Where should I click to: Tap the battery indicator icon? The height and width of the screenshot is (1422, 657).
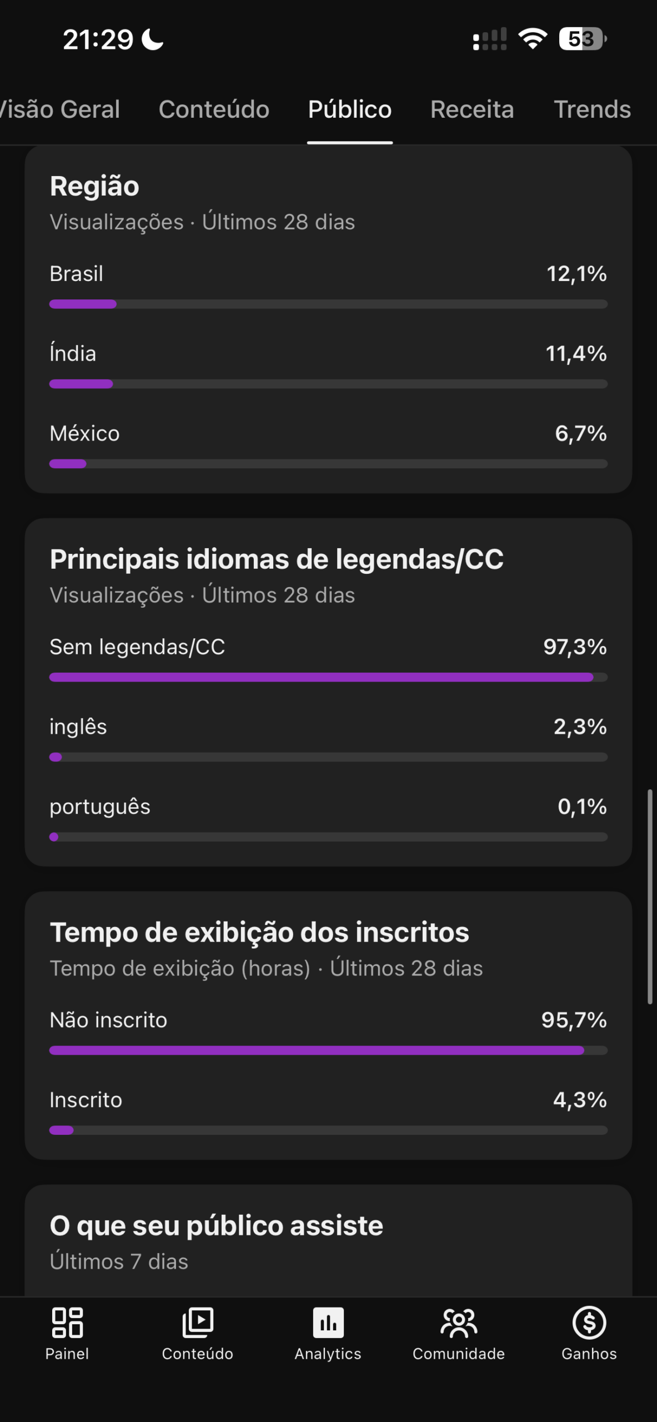[x=583, y=39]
